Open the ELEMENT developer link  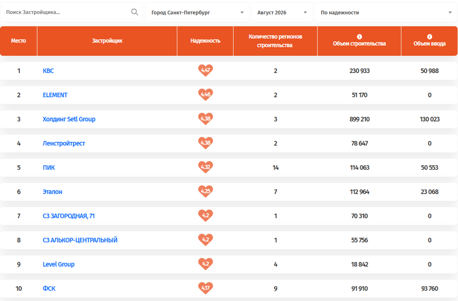click(x=55, y=95)
